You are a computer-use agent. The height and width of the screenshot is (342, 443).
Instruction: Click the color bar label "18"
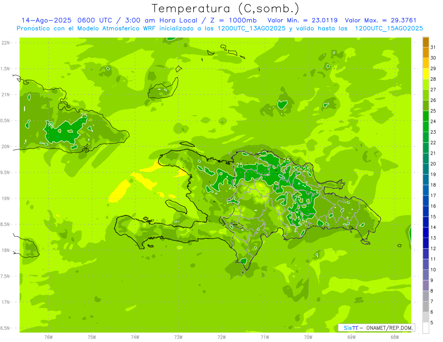(x=433, y=185)
